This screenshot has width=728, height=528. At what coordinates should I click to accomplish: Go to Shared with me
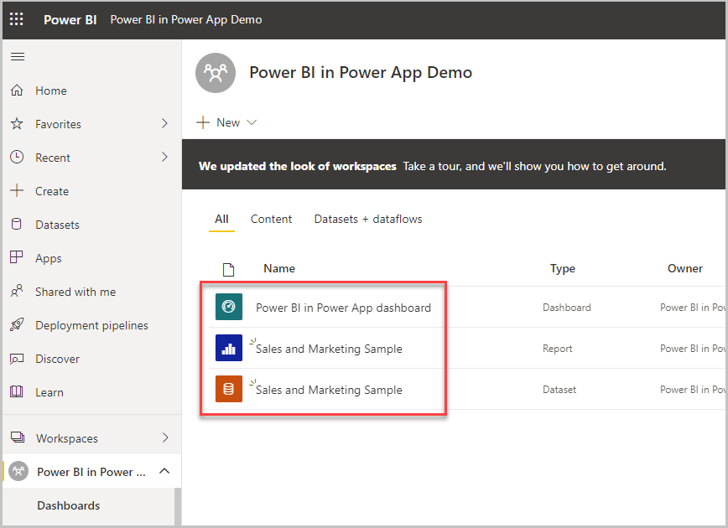[75, 292]
